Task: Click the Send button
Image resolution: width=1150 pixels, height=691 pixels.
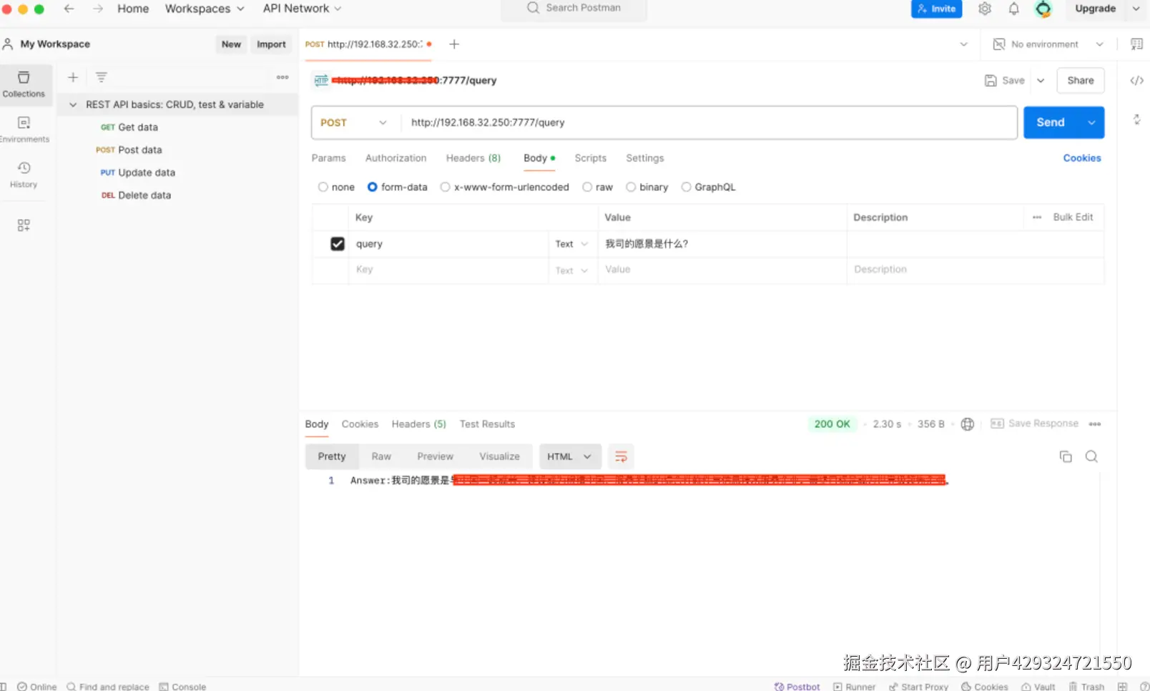Action: (x=1051, y=122)
